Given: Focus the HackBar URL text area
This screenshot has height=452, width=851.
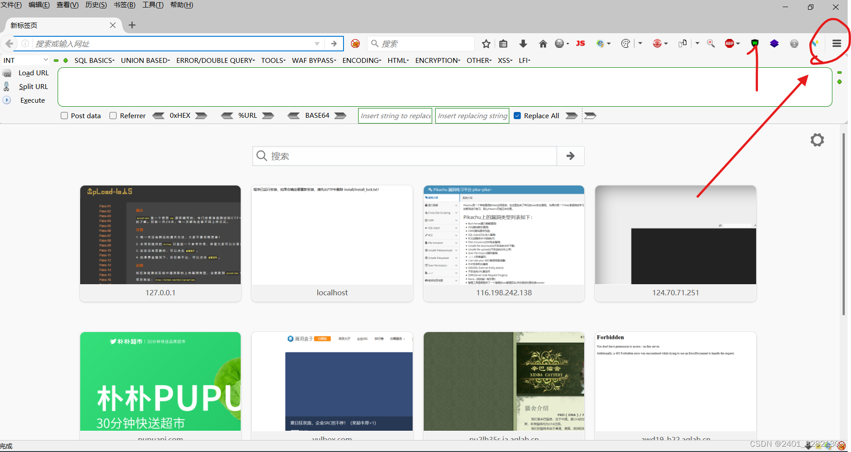Looking at the screenshot, I should [x=445, y=87].
